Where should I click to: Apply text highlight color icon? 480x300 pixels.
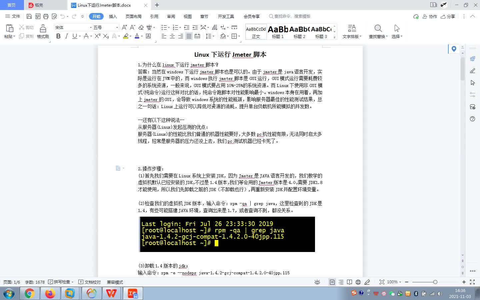pyautogui.click(x=125, y=36)
